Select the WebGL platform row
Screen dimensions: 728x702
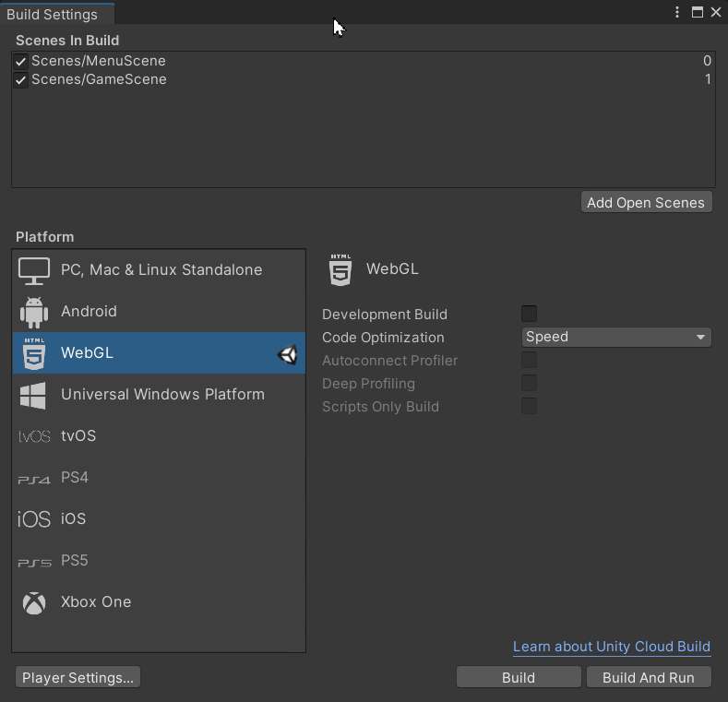pyautogui.click(x=159, y=353)
